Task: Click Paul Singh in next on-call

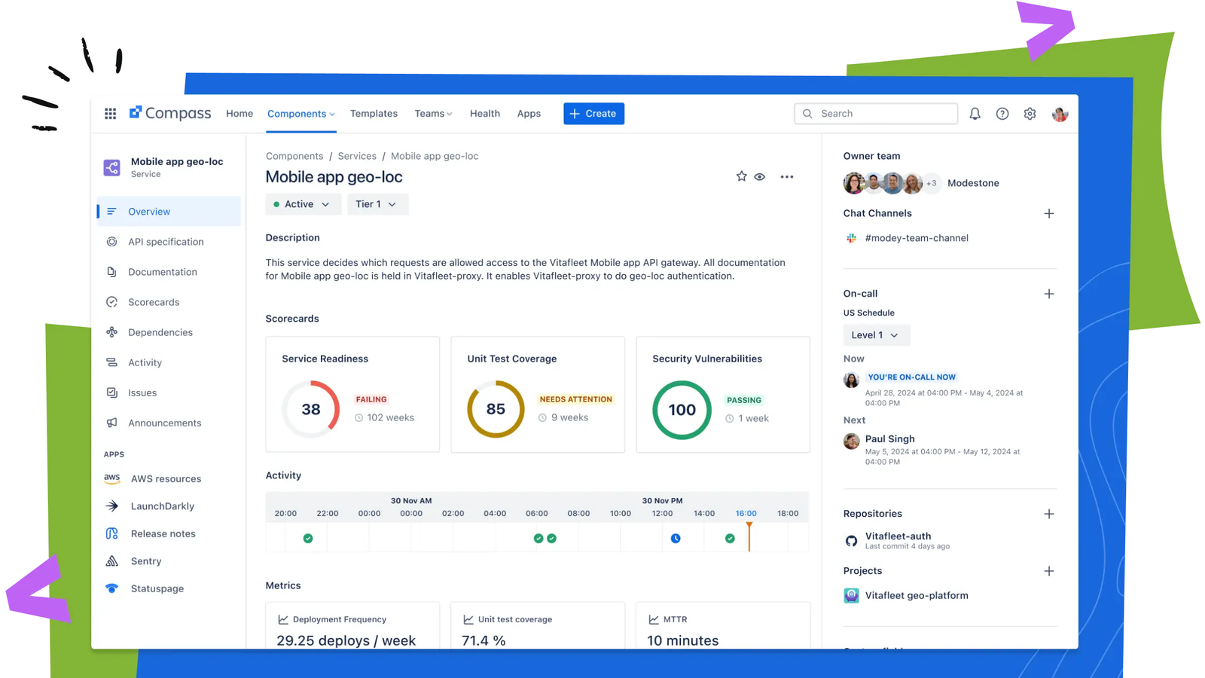Action: (x=890, y=438)
